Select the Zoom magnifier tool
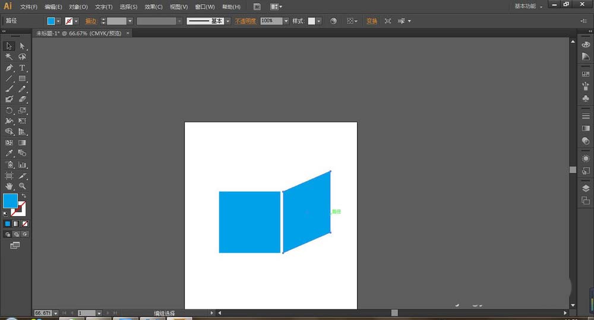Viewport: 594px width, 320px height. coord(23,186)
